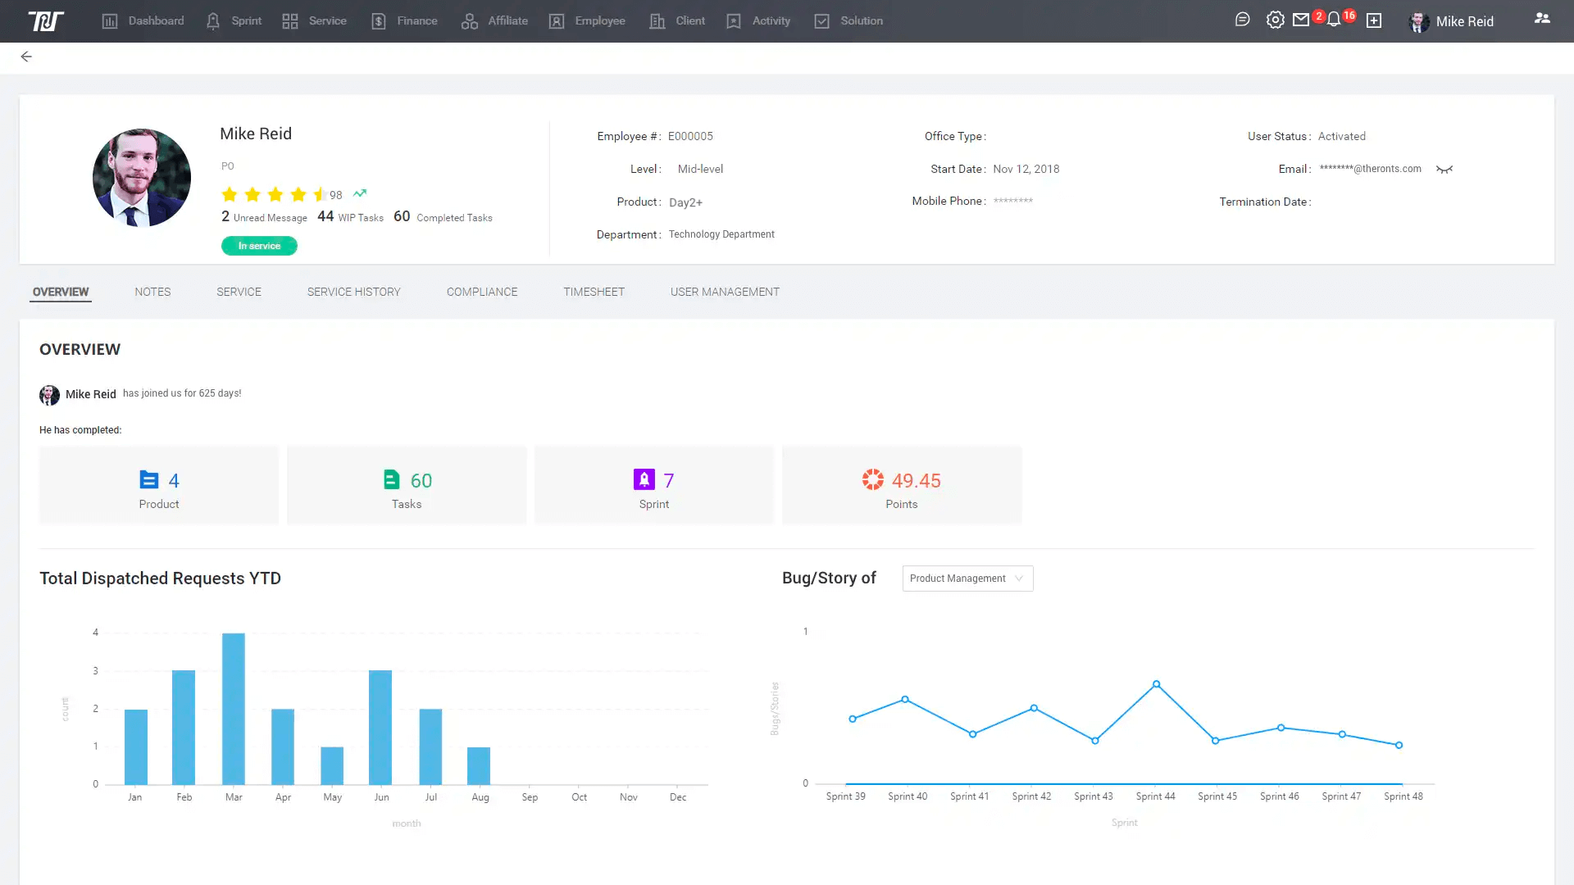The image size is (1574, 885).
Task: Click the March bar in dispatched requests chart
Action: (x=234, y=709)
